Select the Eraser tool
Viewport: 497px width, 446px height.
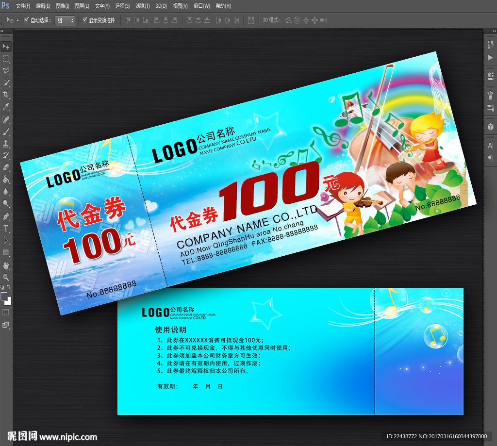pos(6,167)
